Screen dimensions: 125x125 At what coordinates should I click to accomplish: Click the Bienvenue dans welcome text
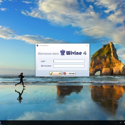click(x=48, y=54)
